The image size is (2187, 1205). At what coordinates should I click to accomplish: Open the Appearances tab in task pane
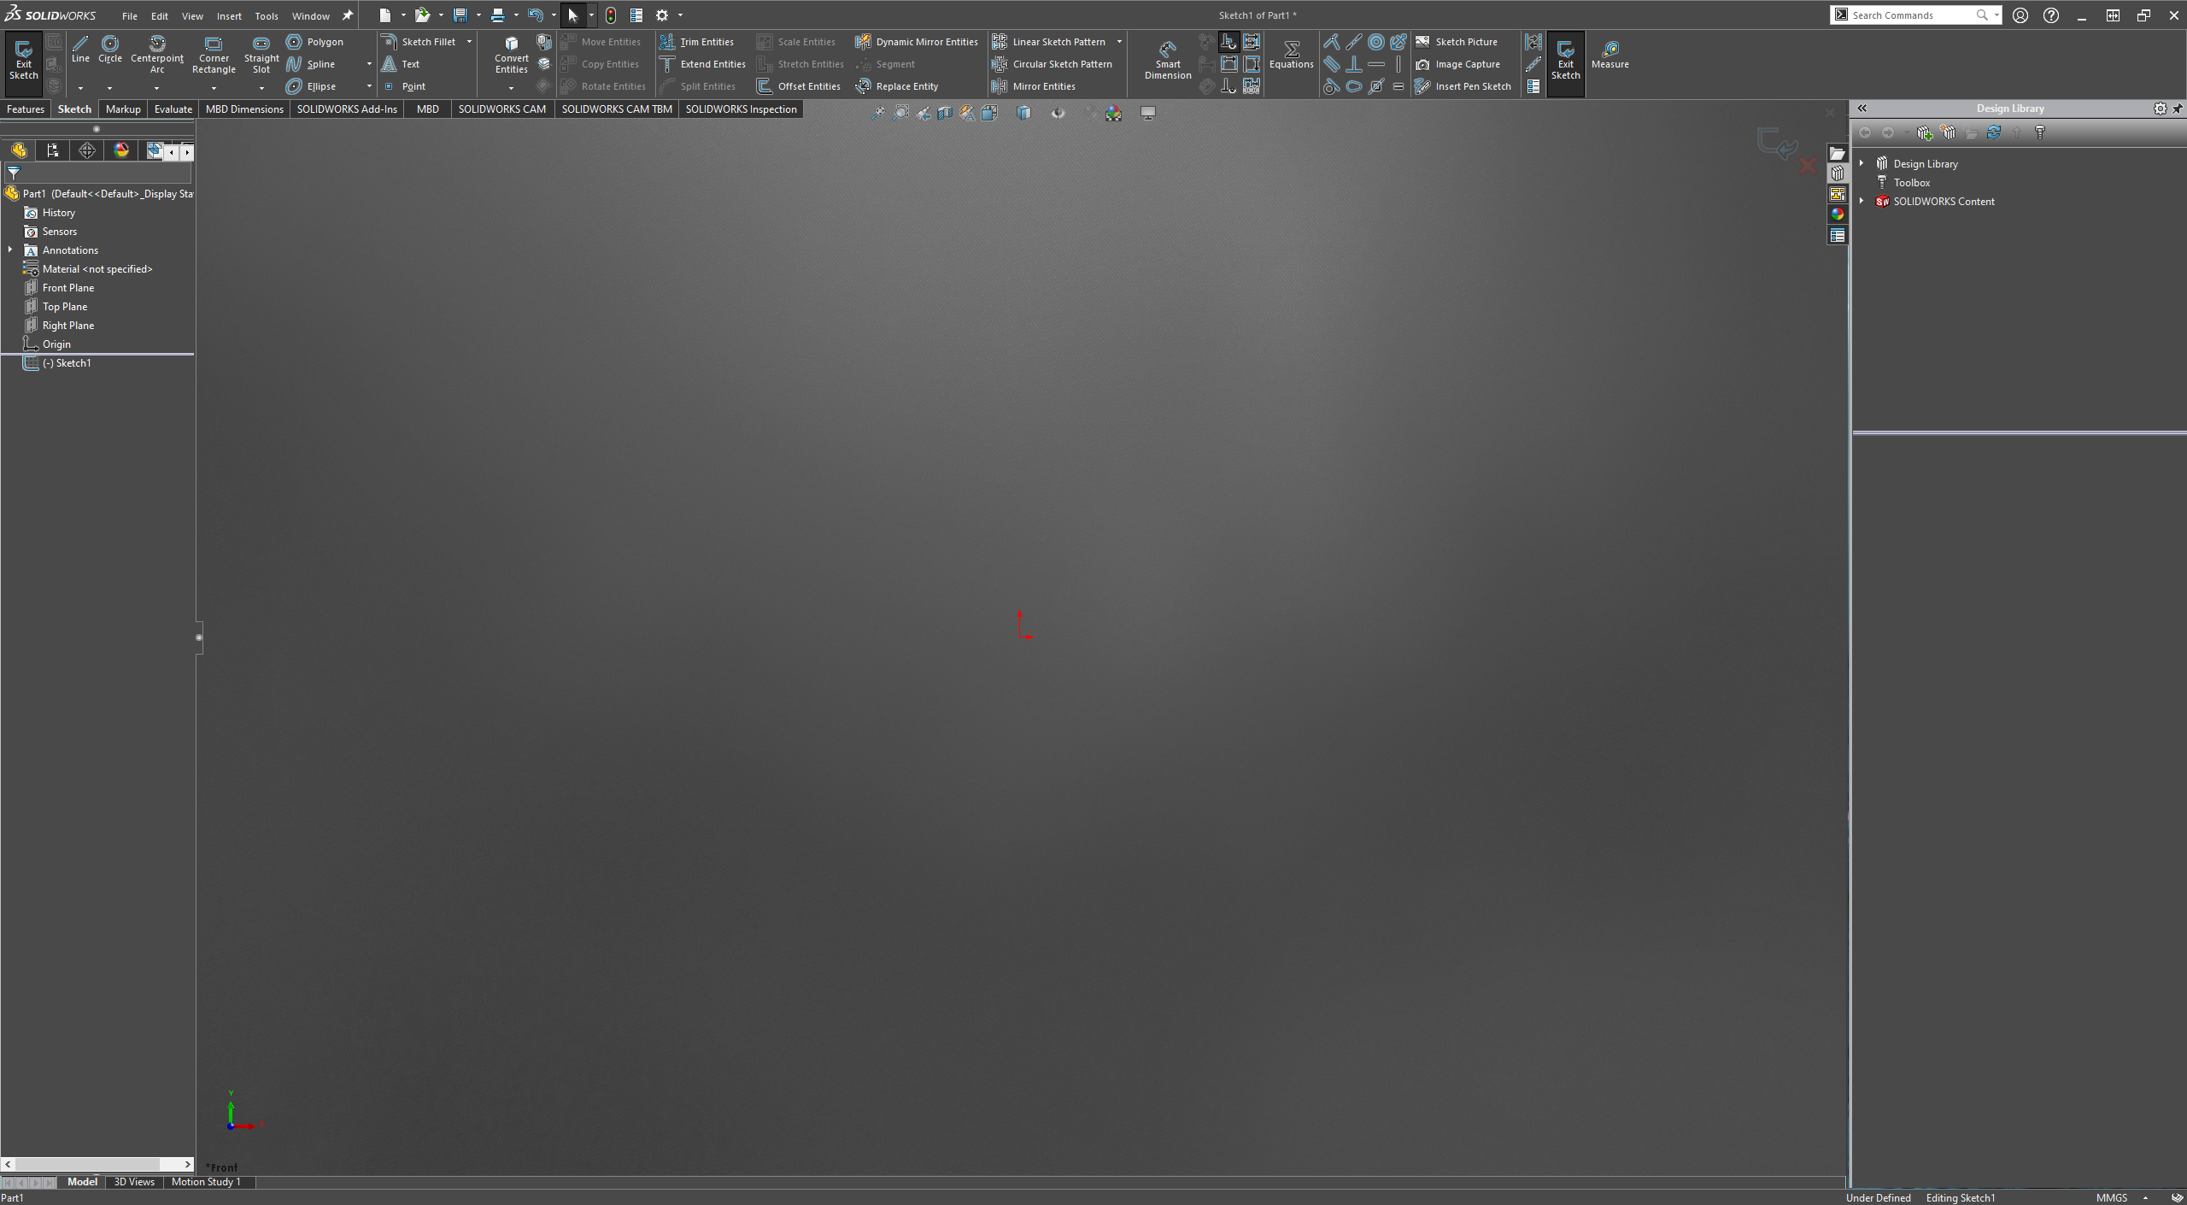1838,215
